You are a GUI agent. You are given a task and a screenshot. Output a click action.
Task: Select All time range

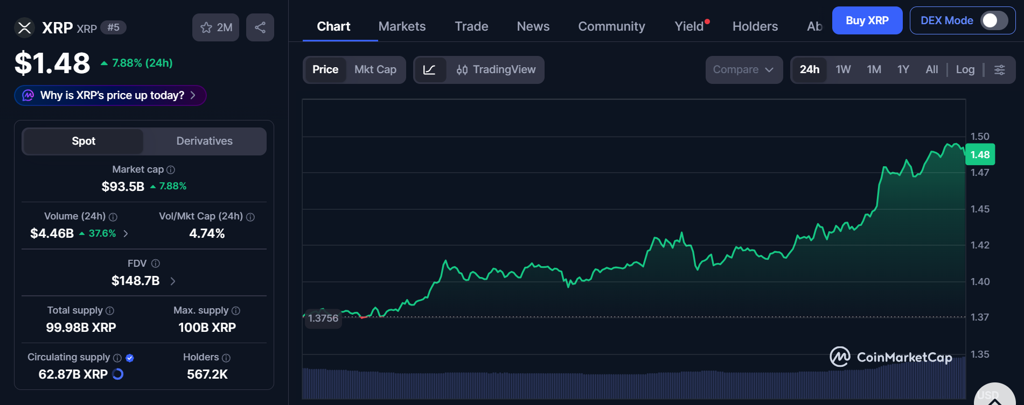pyautogui.click(x=932, y=70)
